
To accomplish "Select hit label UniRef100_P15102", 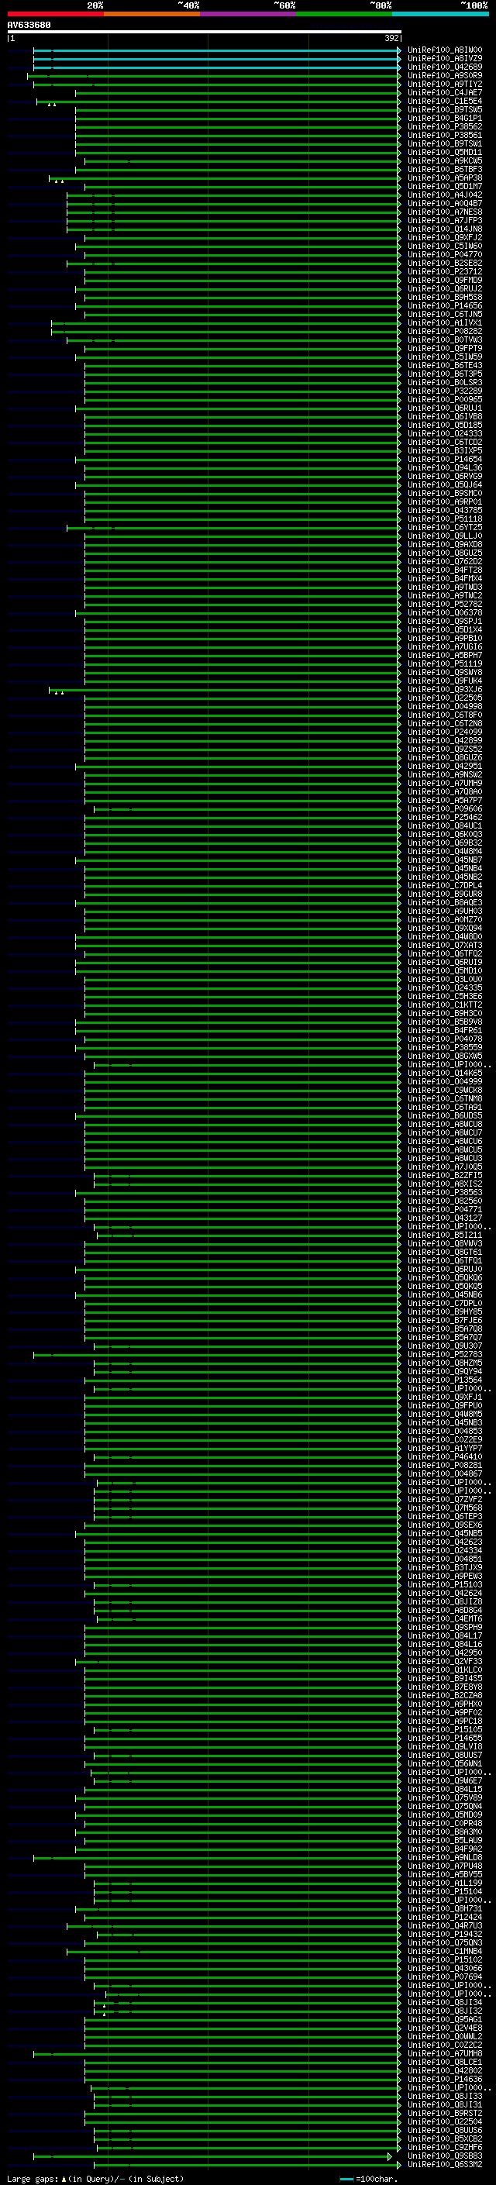I will pyautogui.click(x=445, y=1960).
